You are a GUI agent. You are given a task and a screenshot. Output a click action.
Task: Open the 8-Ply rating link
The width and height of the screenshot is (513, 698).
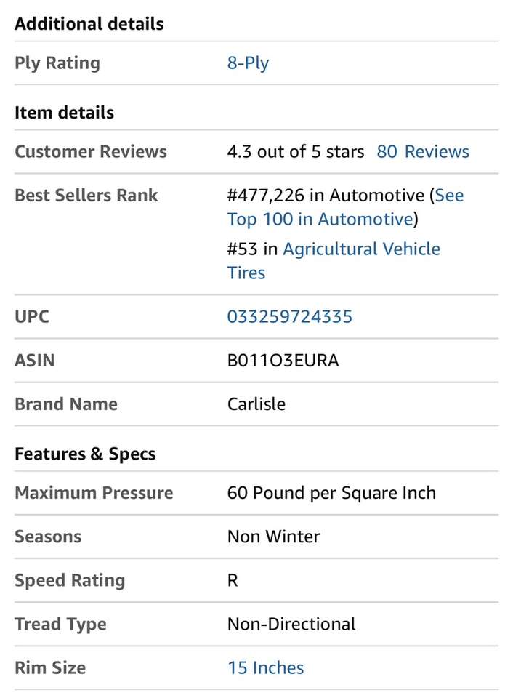248,63
